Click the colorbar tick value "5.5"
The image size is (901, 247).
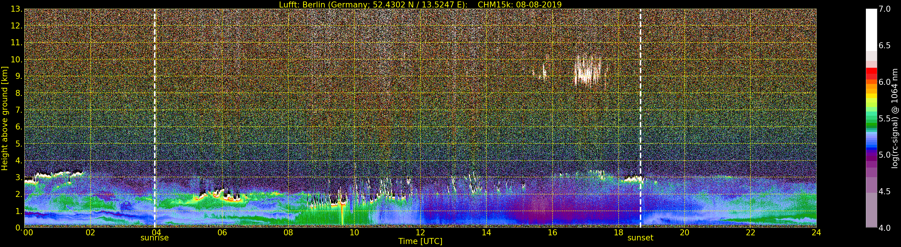click(x=884, y=118)
